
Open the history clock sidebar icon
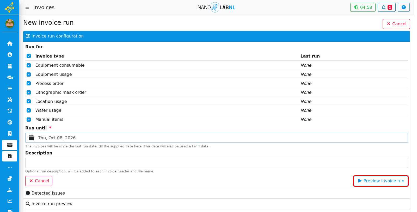10,111
